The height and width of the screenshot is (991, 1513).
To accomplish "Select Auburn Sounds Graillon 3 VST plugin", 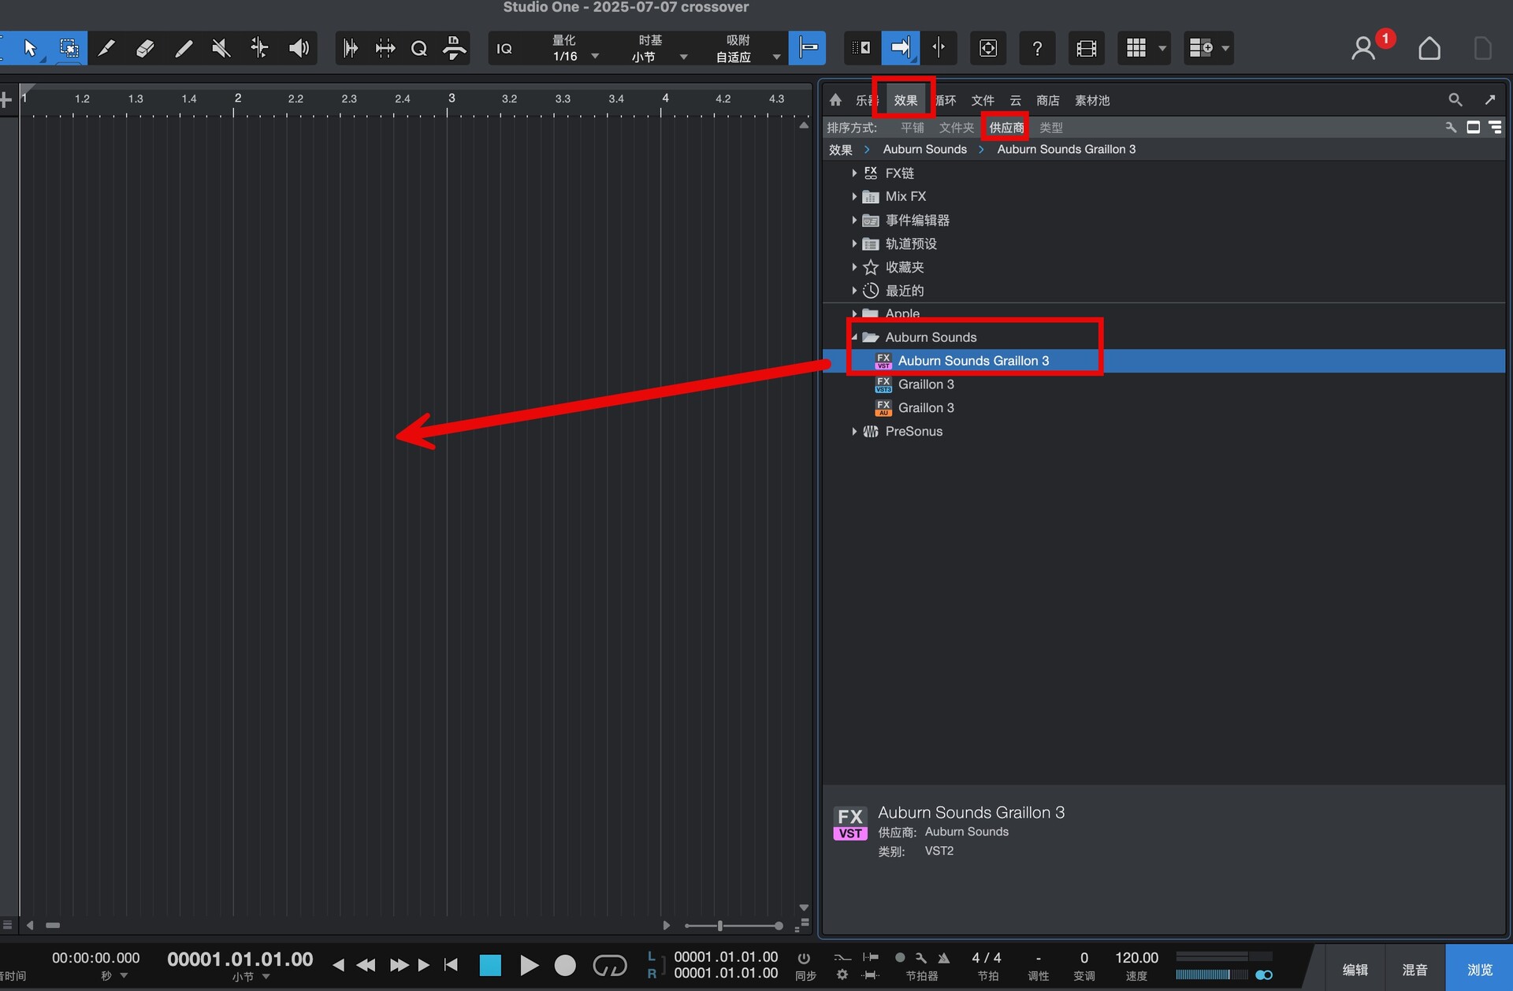I will click(x=1164, y=361).
